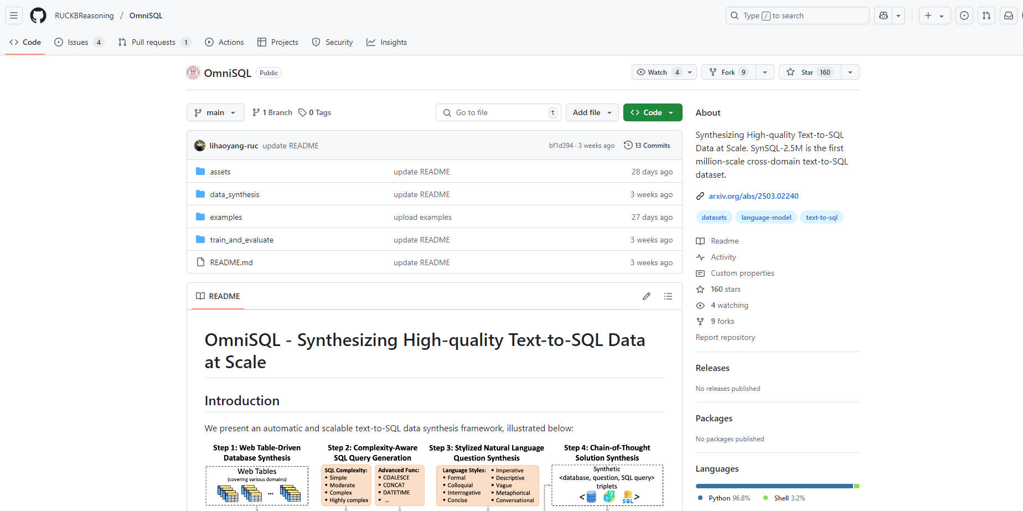Viewport: 1023px width, 511px height.
Task: Select the README tab heading
Action: (x=218, y=296)
